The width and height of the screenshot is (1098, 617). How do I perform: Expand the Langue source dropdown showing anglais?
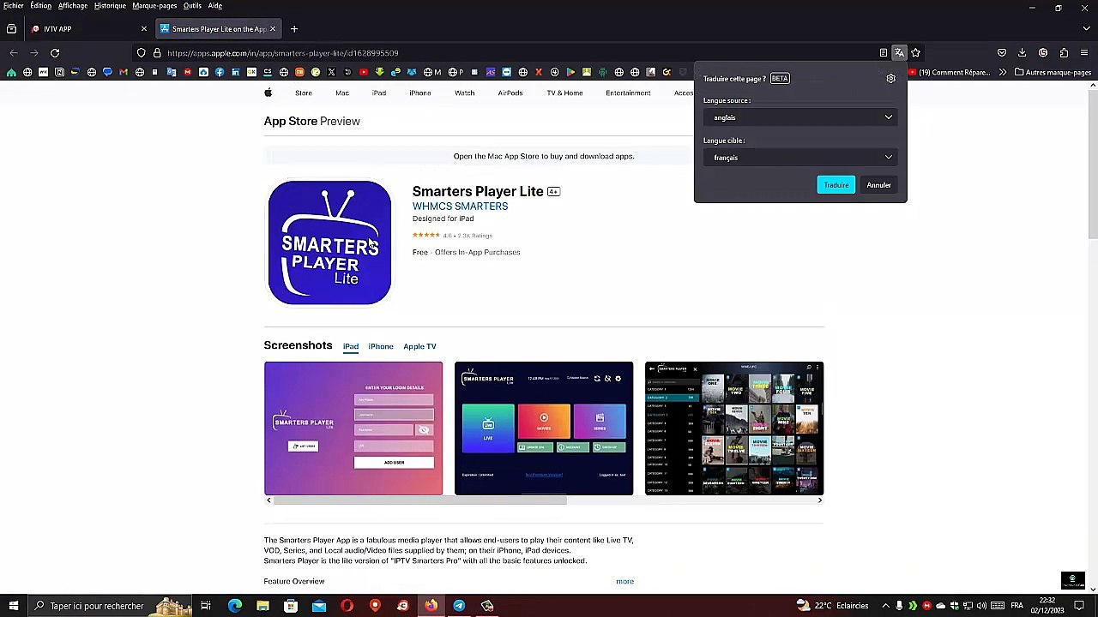tap(799, 117)
